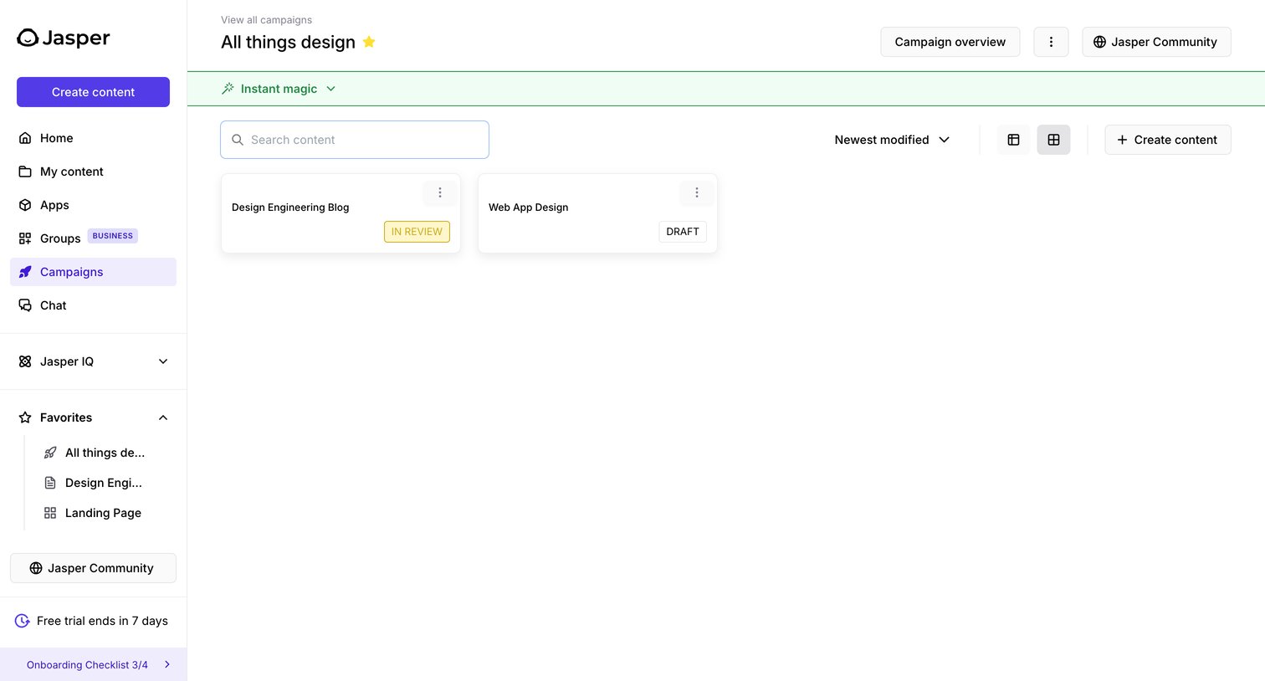The width and height of the screenshot is (1265, 681).
Task: Click the outlined plus Create content button
Action: (1167, 140)
